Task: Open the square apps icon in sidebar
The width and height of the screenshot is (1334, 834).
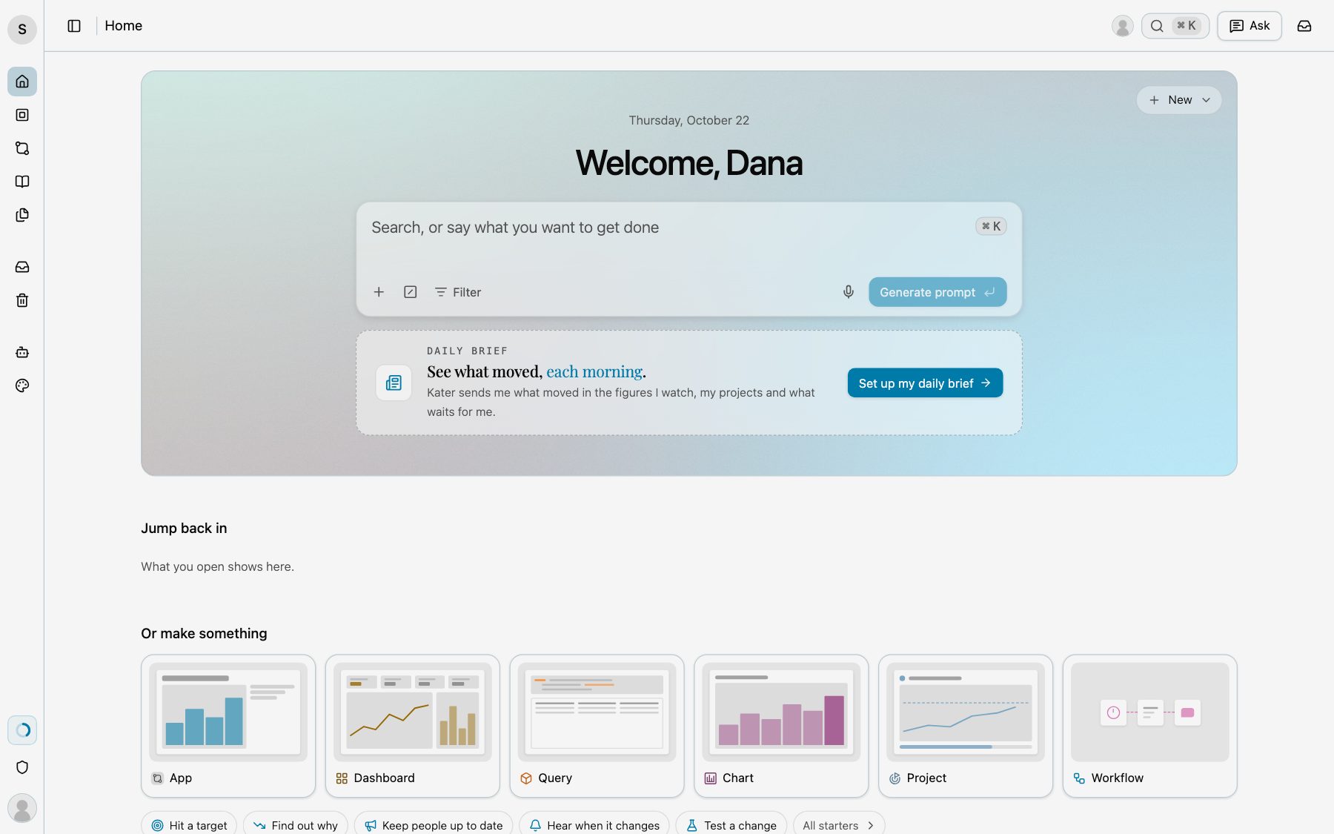Action: tap(22, 115)
